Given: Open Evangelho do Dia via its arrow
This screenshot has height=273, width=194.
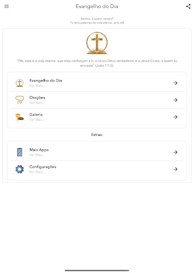Looking at the screenshot, I should coord(175,83).
